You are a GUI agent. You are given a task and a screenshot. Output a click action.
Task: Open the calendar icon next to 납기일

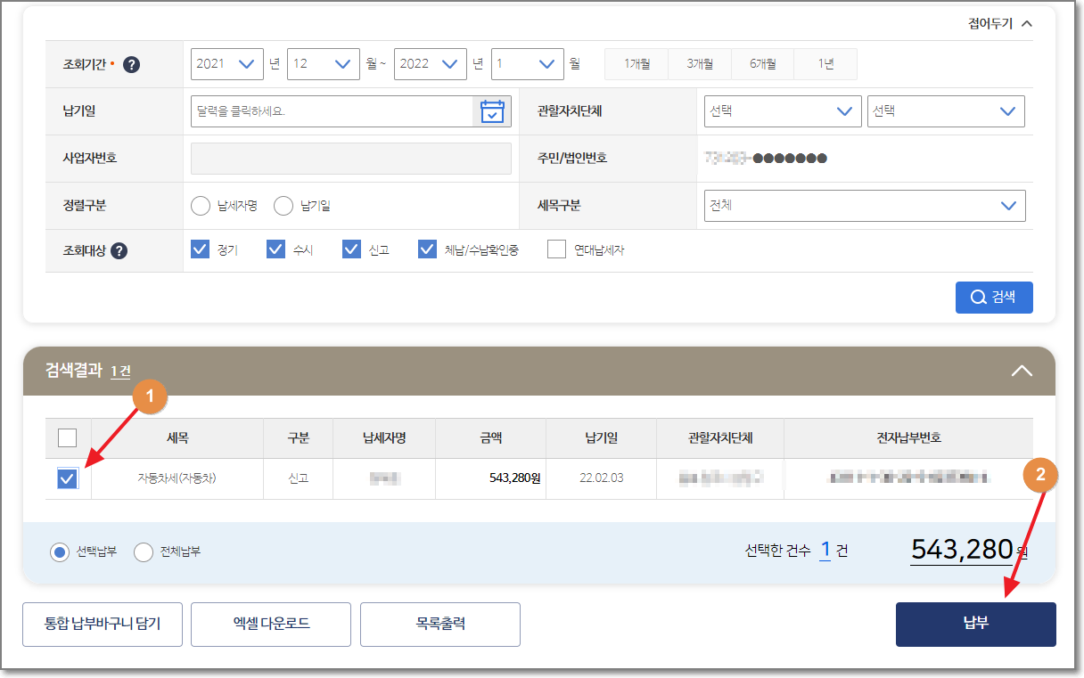[492, 110]
